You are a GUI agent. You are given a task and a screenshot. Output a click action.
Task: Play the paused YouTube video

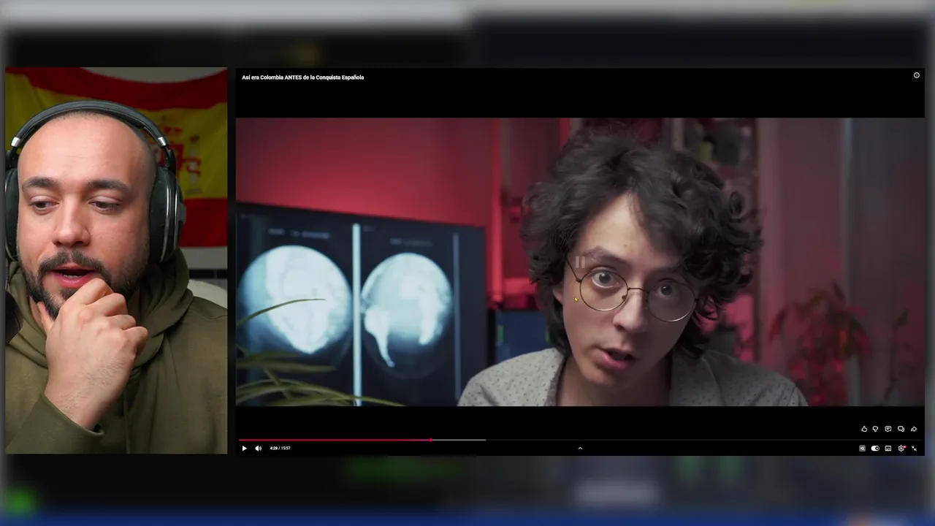click(x=244, y=449)
